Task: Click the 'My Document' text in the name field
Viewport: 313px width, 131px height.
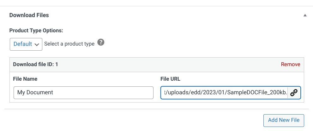Action: tap(35, 93)
